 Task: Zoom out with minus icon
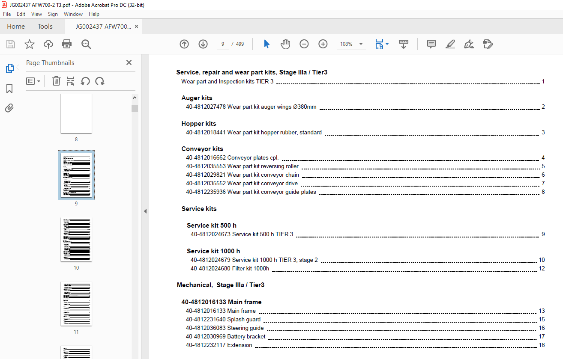(x=304, y=44)
